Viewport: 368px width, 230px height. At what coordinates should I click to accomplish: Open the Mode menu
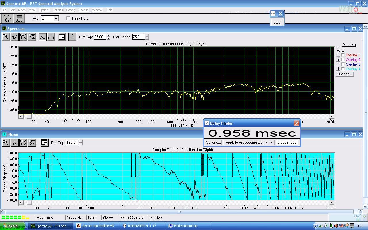click(x=22, y=10)
